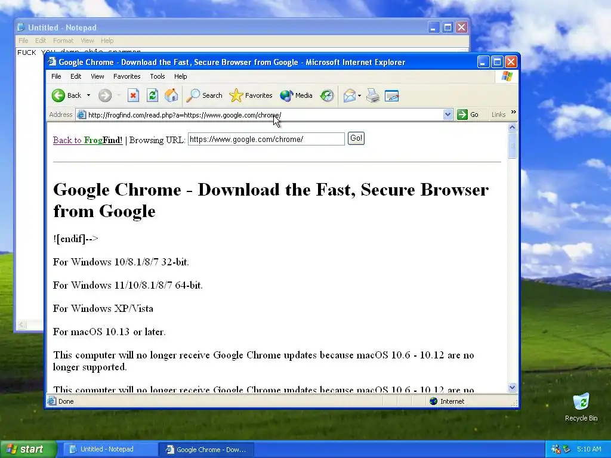Select the Recycle Bin desktop icon
This screenshot has width=611, height=458.
click(x=581, y=408)
